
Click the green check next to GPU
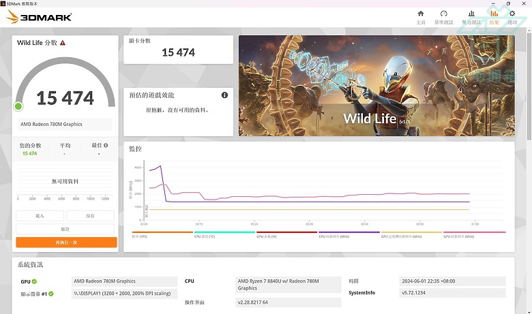click(34, 281)
